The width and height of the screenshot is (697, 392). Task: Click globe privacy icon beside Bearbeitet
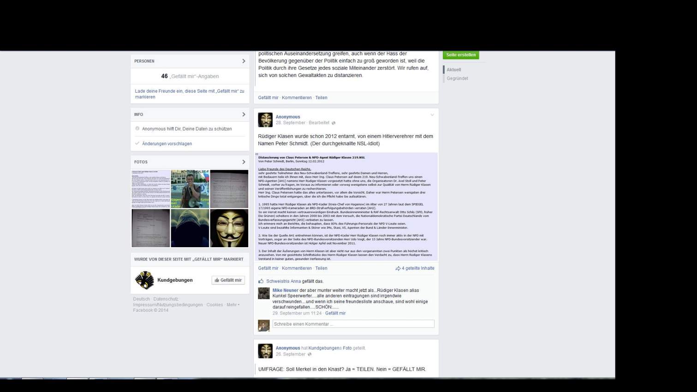point(334,123)
